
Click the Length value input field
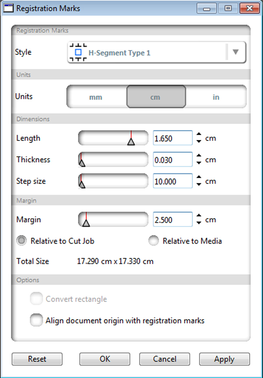[172, 138]
